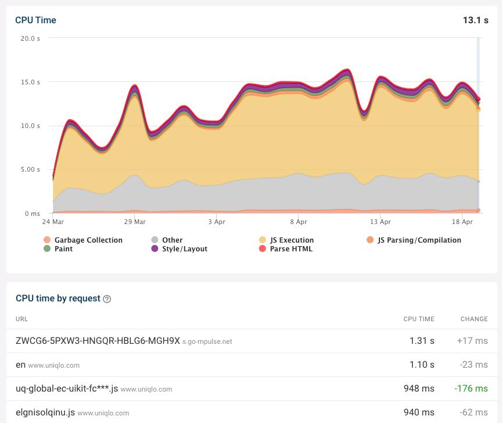Screen dimensions: 502x423
Task: Click the +17 ms change value
Action: point(472,341)
